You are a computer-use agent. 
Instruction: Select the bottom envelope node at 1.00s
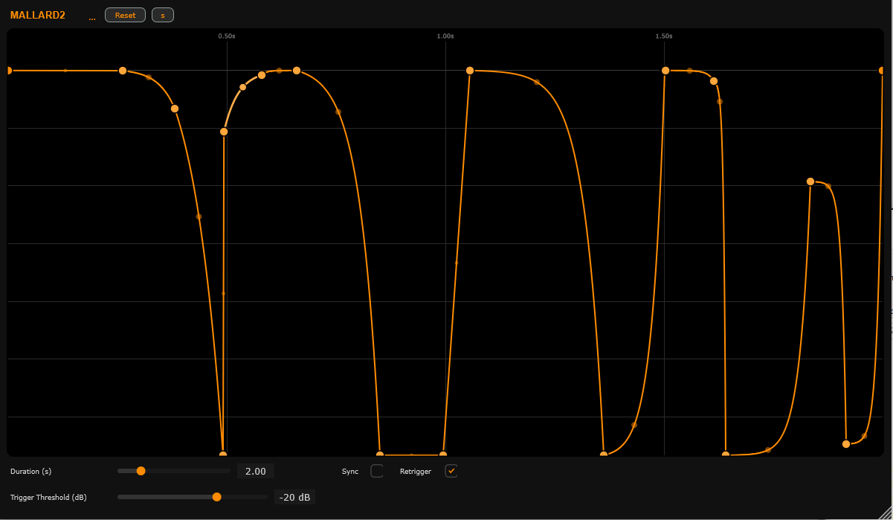point(443,455)
